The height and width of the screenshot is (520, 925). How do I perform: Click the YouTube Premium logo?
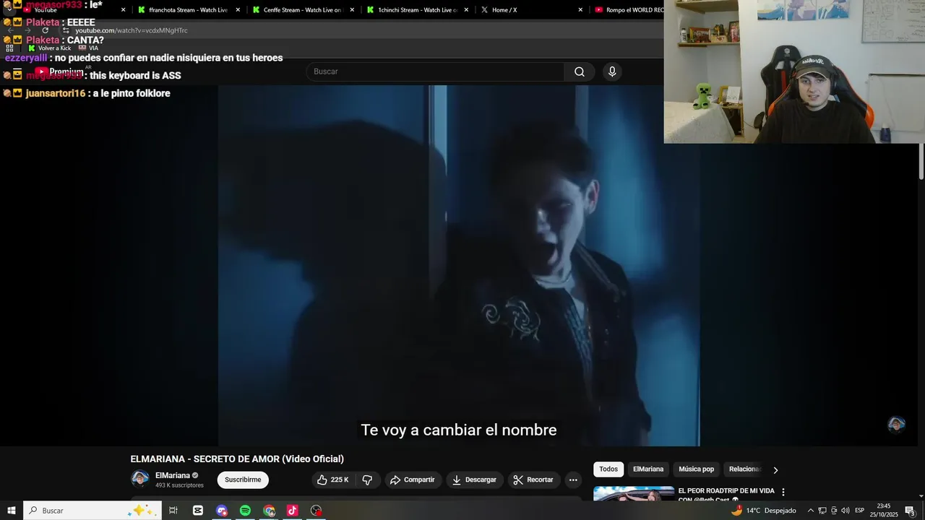pos(59,72)
